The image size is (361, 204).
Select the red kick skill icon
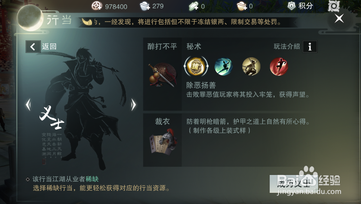279,66
